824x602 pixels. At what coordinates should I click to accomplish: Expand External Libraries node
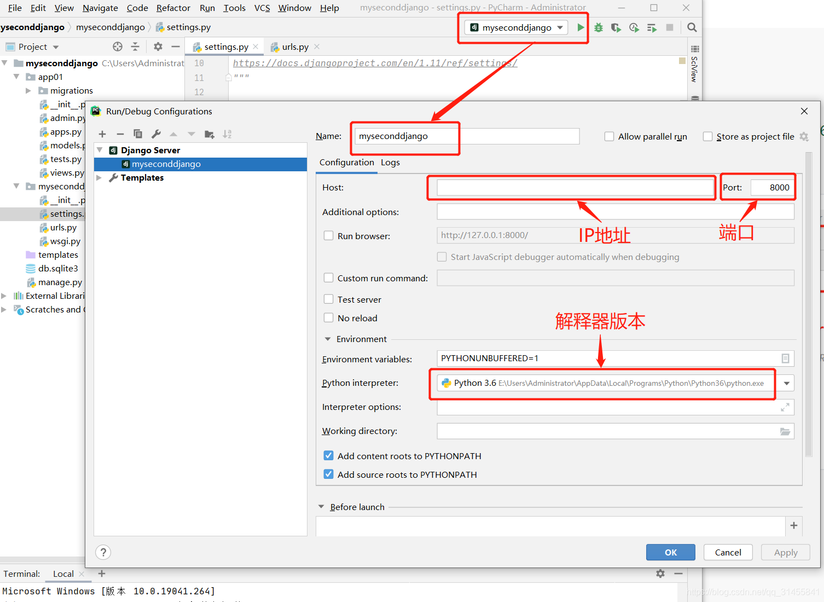click(4, 296)
